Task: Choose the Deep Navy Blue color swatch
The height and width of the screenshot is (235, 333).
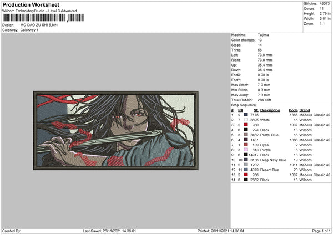Action: (x=245, y=160)
